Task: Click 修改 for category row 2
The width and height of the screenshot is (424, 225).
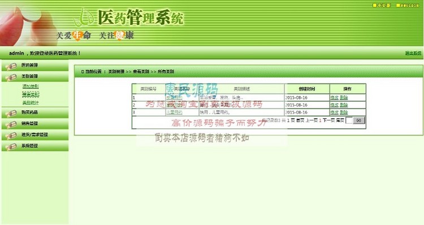Action: click(334, 105)
